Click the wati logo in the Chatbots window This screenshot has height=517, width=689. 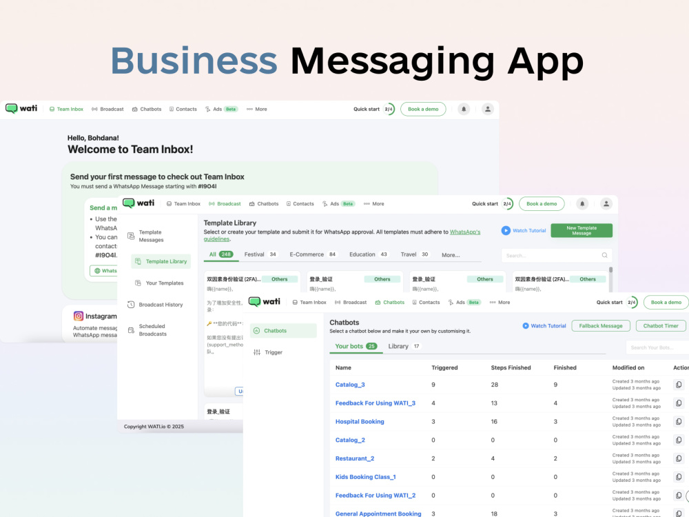coord(265,302)
